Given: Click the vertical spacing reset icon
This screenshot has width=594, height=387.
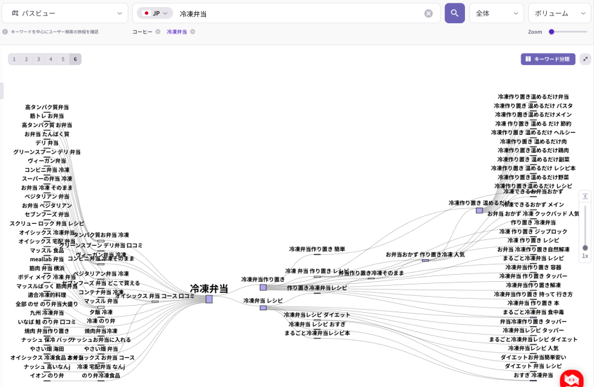Looking at the screenshot, I should 585,196.
